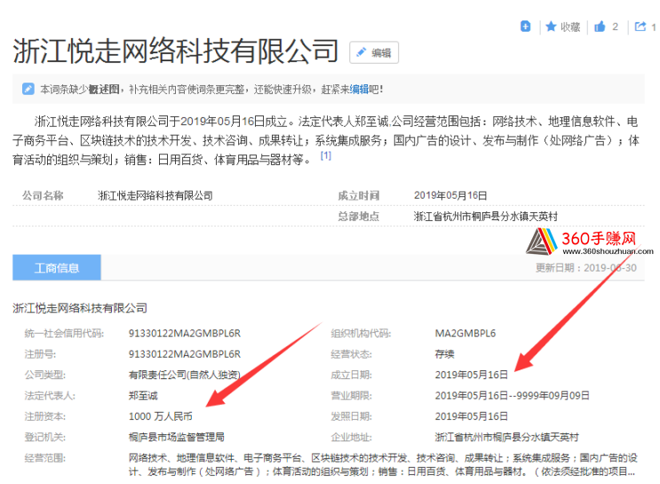Click page title 浙江悦走网络科技有限公司
The width and height of the screenshot is (660, 484).
click(x=176, y=51)
